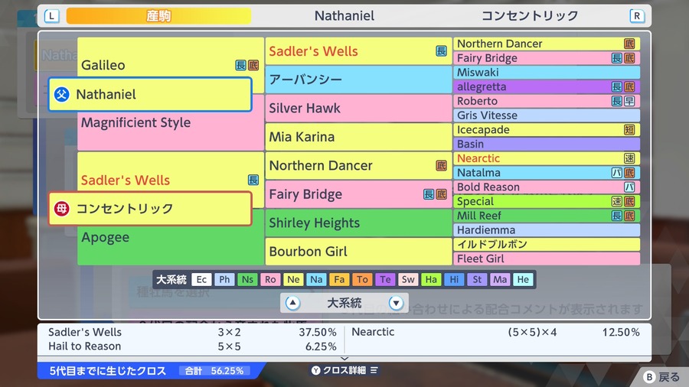
Task: Expand the cross list with the chevron
Action: pyautogui.click(x=344, y=359)
